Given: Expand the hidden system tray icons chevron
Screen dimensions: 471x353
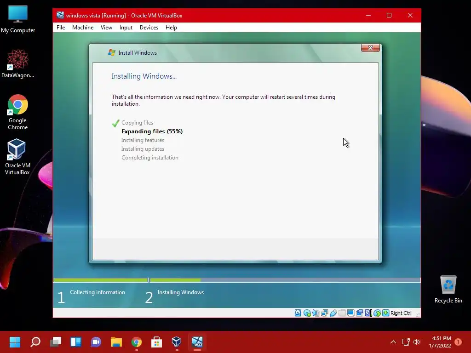Looking at the screenshot, I should pyautogui.click(x=393, y=342).
